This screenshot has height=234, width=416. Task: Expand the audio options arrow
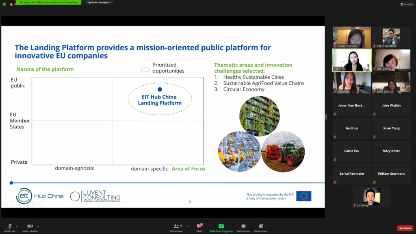point(17,226)
